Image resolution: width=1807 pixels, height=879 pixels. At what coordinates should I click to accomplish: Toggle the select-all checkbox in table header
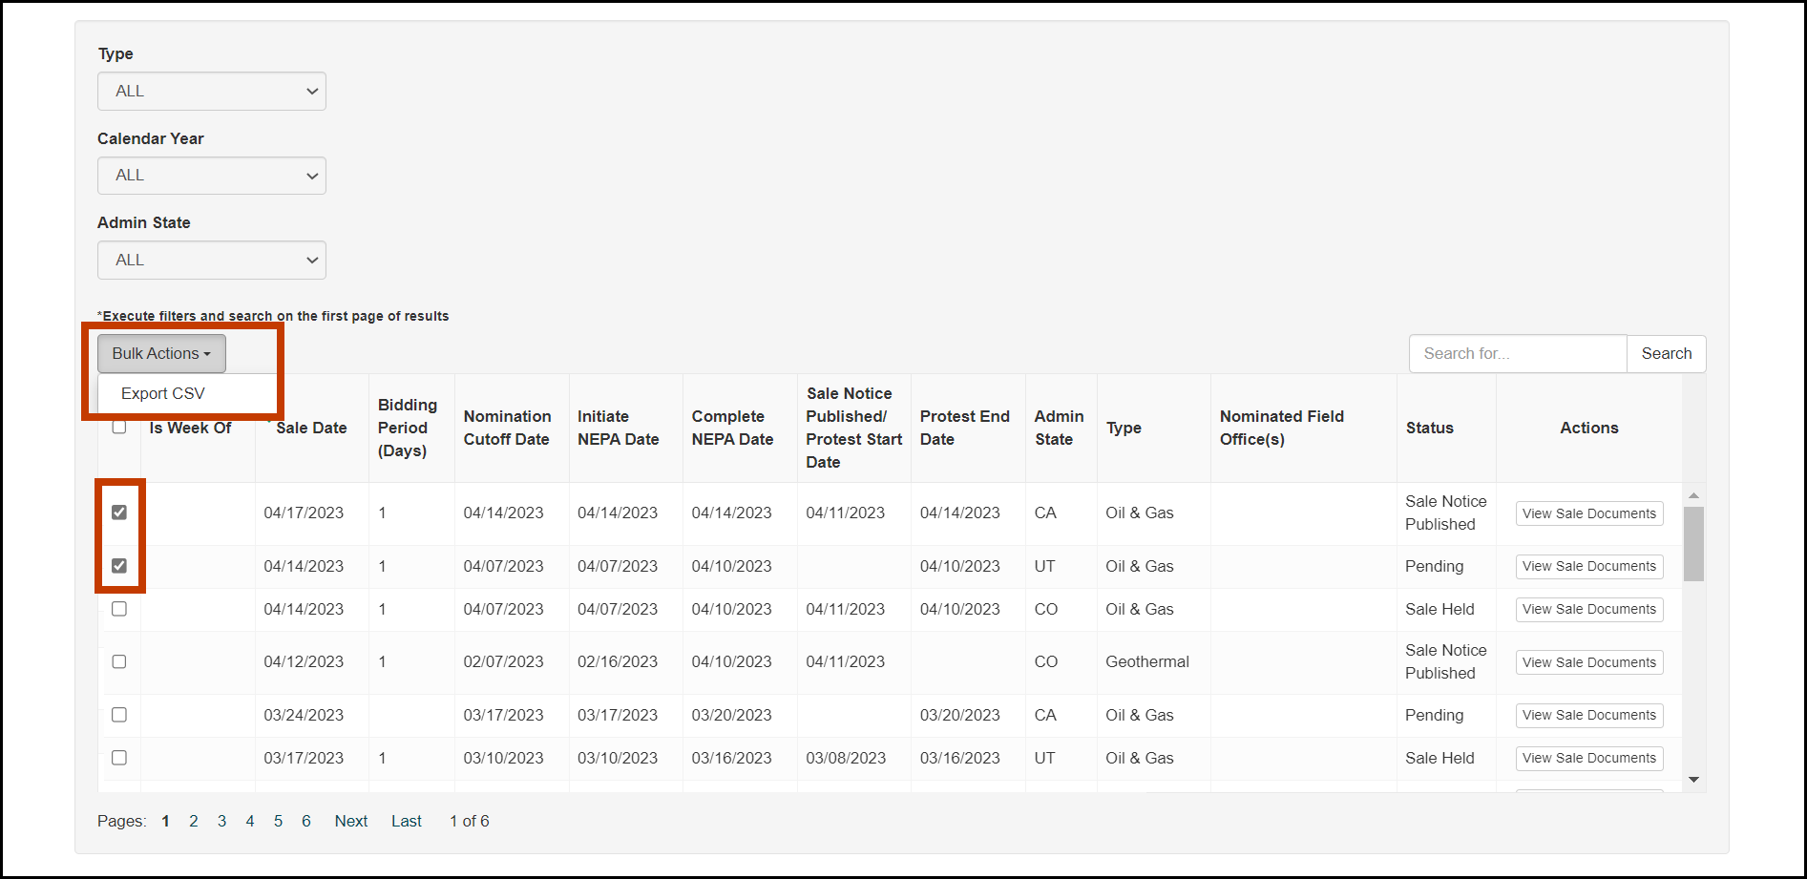point(119,427)
